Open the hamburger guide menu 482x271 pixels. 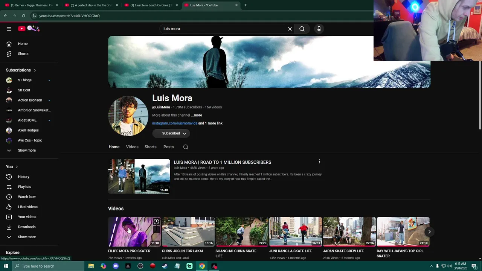[9, 29]
